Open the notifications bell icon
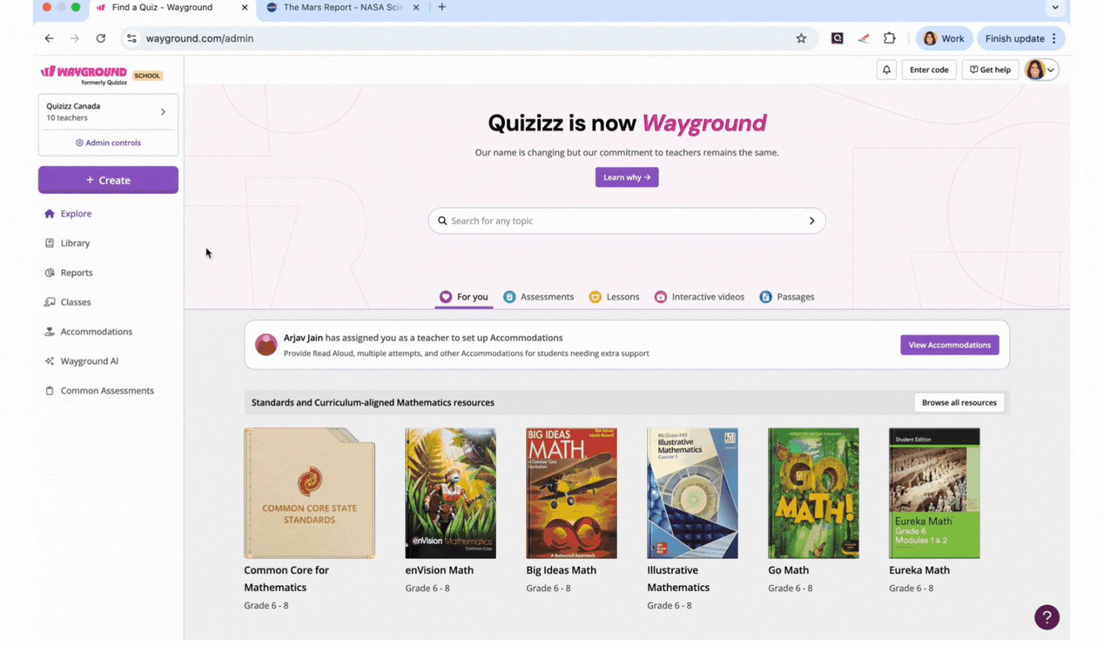Image resolution: width=1103 pixels, height=647 pixels. pos(886,70)
